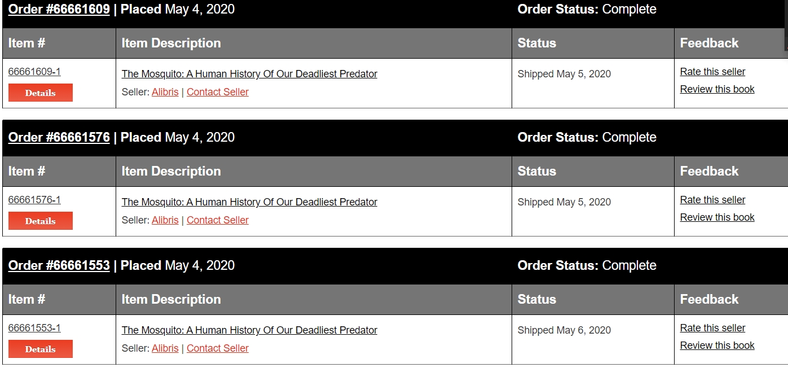Open the book title link in order 66661609
This screenshot has height=372, width=788.
pyautogui.click(x=249, y=73)
